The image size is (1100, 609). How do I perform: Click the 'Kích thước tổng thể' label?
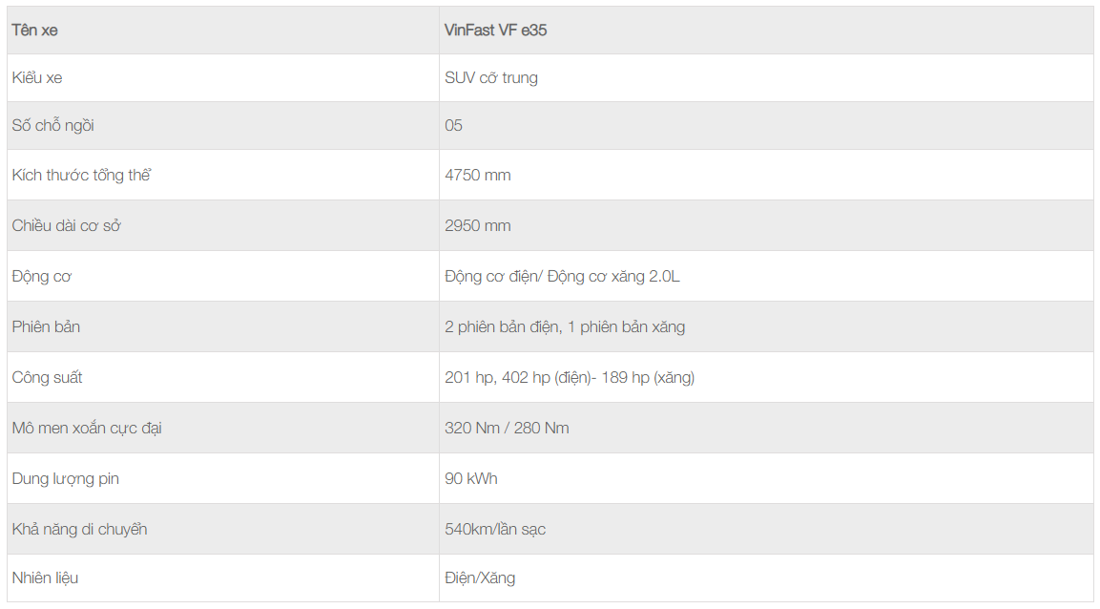point(82,176)
